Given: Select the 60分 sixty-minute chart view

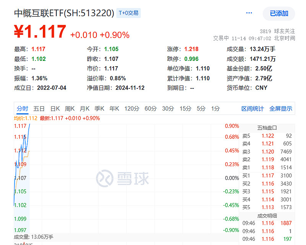Looking at the screenshot, I should (x=150, y=108).
